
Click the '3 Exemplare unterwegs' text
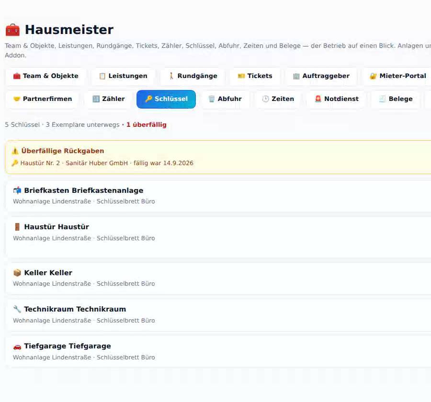coord(82,125)
